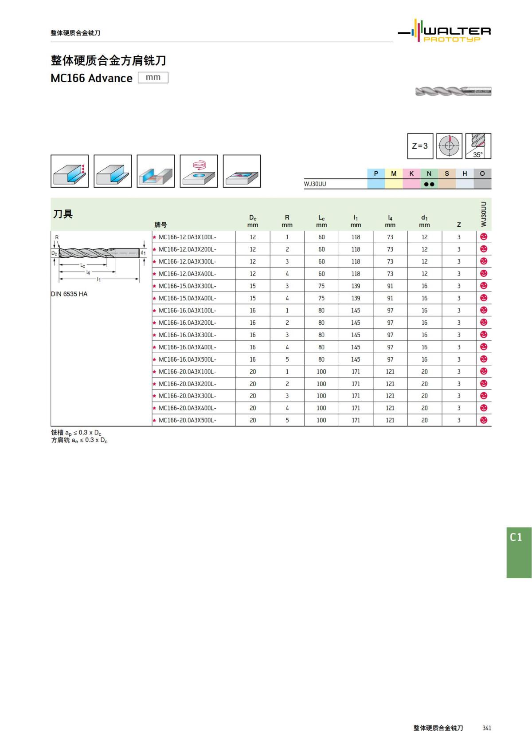Click the red star beside MC166-16.0A3X200L-
This screenshot has width=532, height=753.
154,323
